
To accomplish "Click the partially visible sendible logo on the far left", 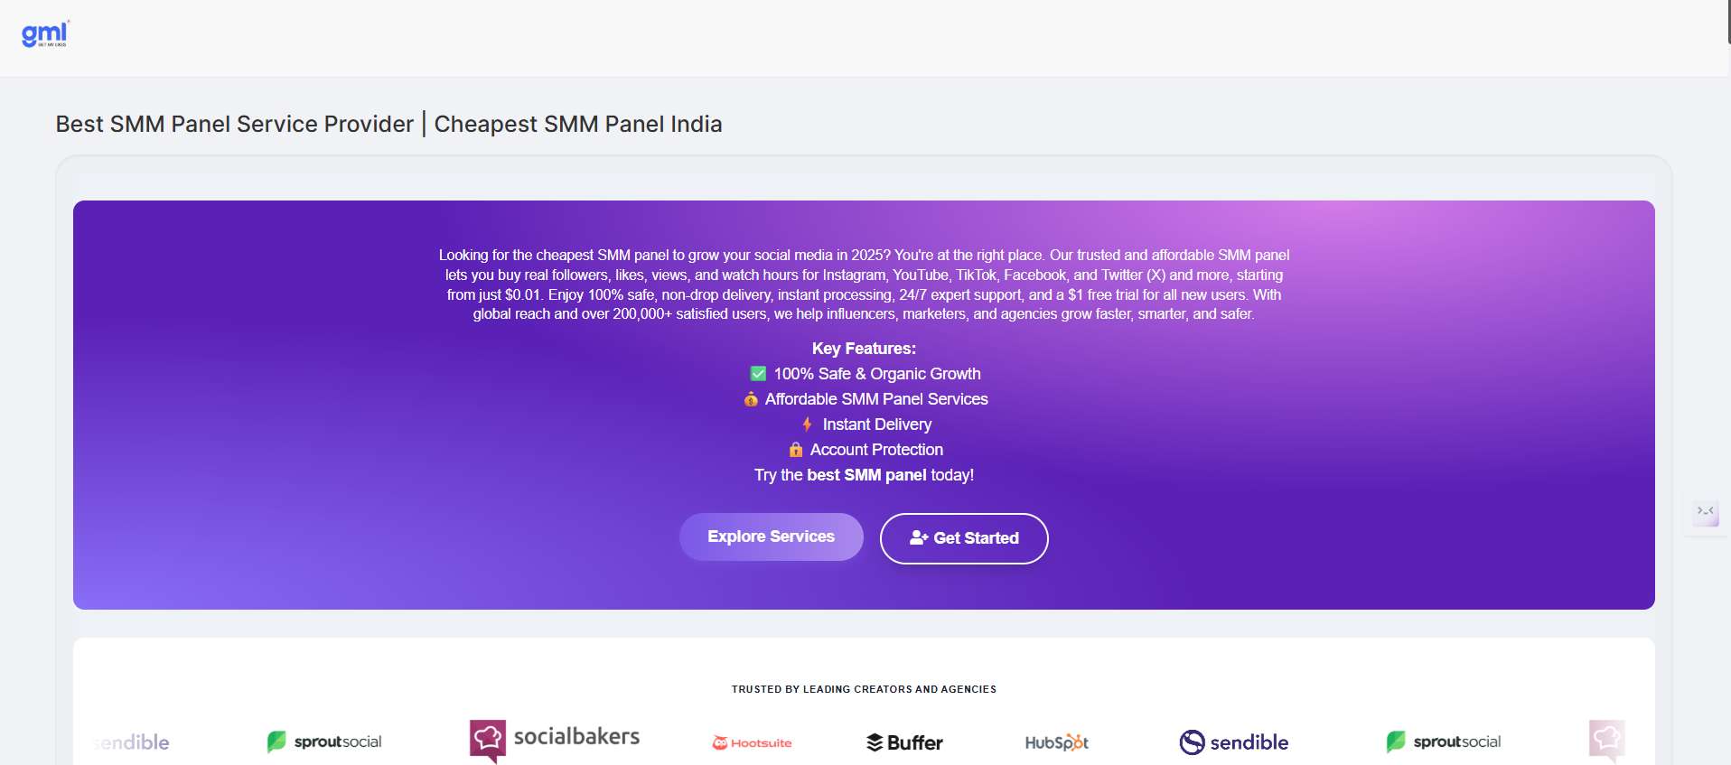I will point(131,742).
